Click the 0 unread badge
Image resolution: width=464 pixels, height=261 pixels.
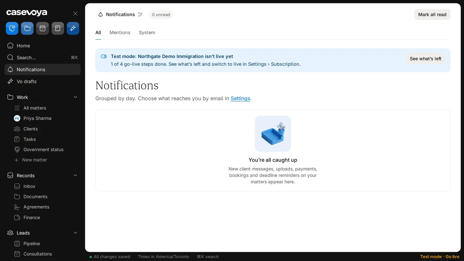click(x=161, y=14)
